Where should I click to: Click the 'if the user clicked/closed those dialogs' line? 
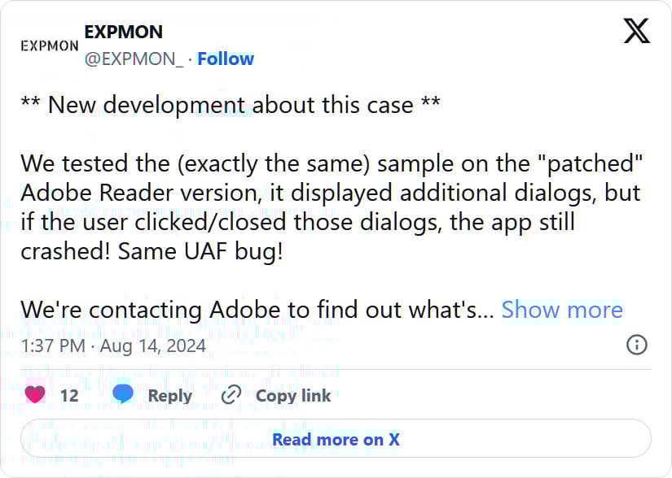[298, 222]
